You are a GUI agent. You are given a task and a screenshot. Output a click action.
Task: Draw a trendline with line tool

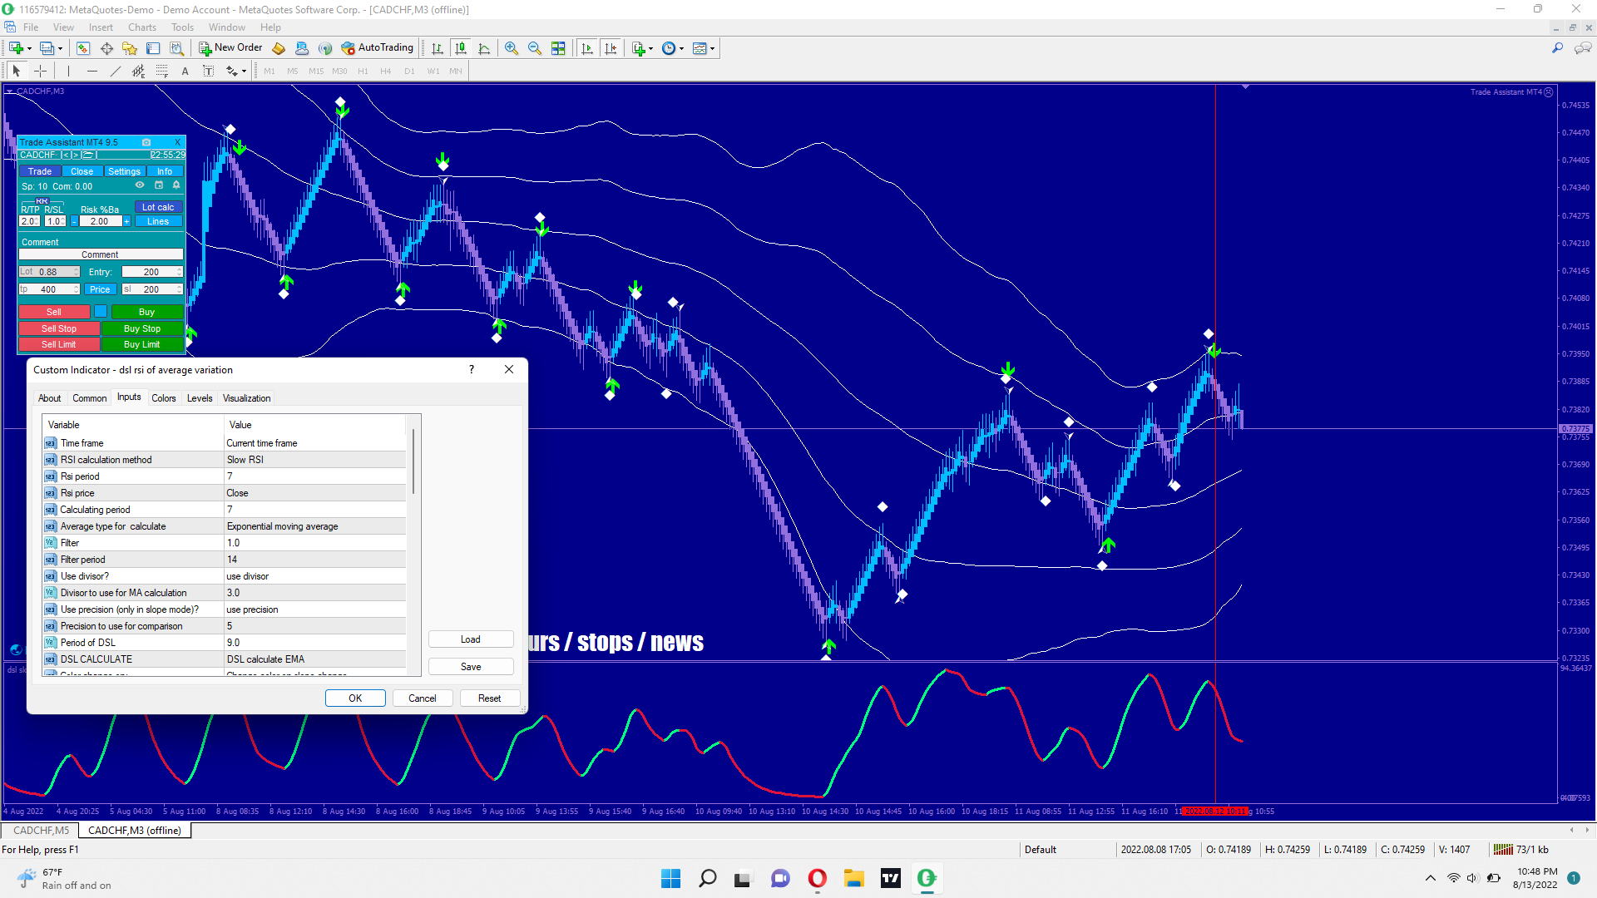pos(116,72)
